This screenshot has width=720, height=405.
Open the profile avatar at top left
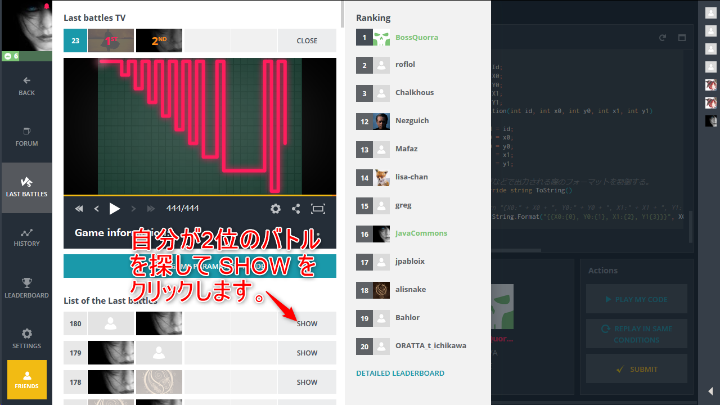coord(26,25)
